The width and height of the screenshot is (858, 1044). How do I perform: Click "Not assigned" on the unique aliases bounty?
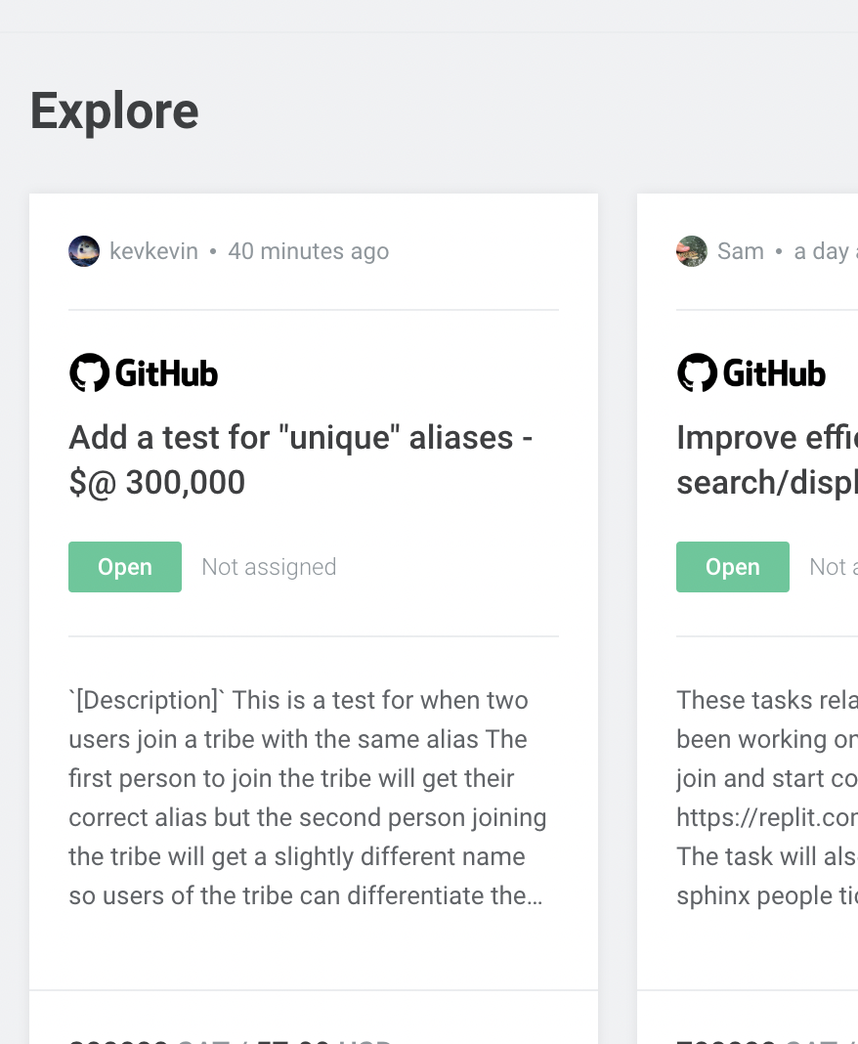pyautogui.click(x=269, y=567)
